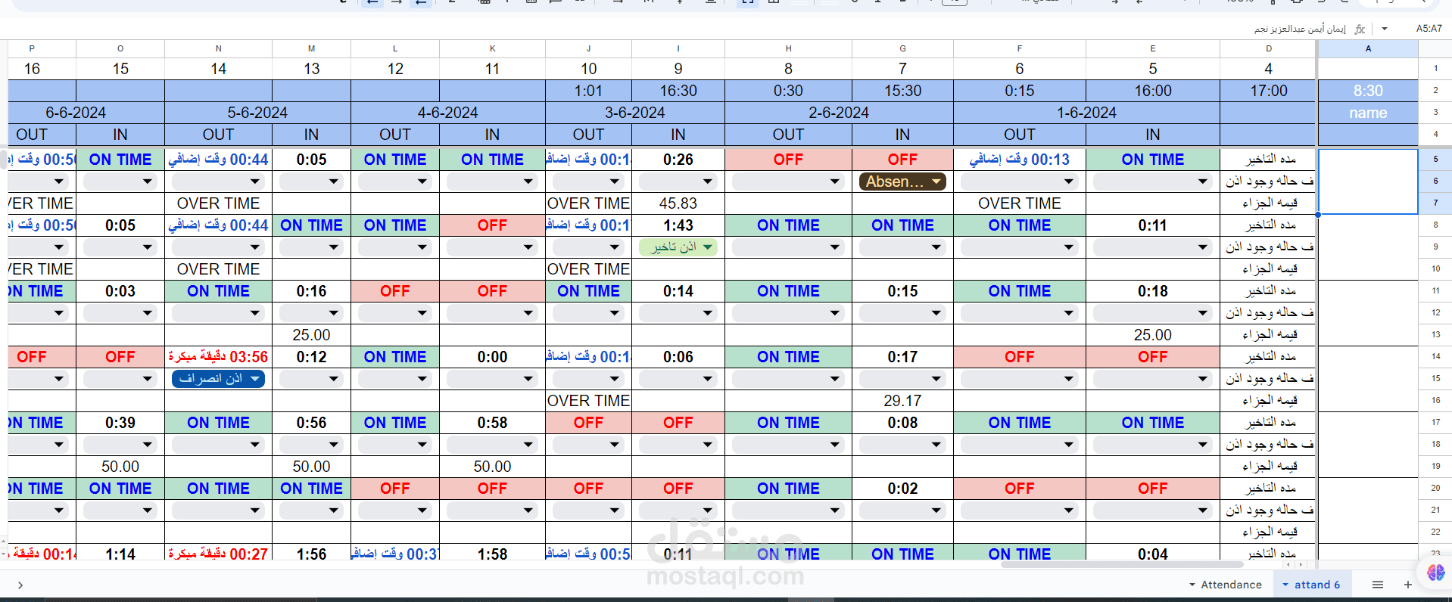Click the horizontal scrollbar right arrow
The image size is (1452, 602).
pyautogui.click(x=1302, y=564)
